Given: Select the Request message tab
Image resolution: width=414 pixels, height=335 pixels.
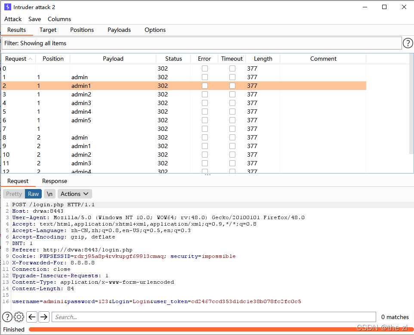Looking at the screenshot, I should [18, 181].
